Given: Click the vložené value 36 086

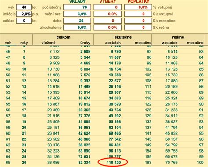Looking at the screenshot, I should pos(54,163).
